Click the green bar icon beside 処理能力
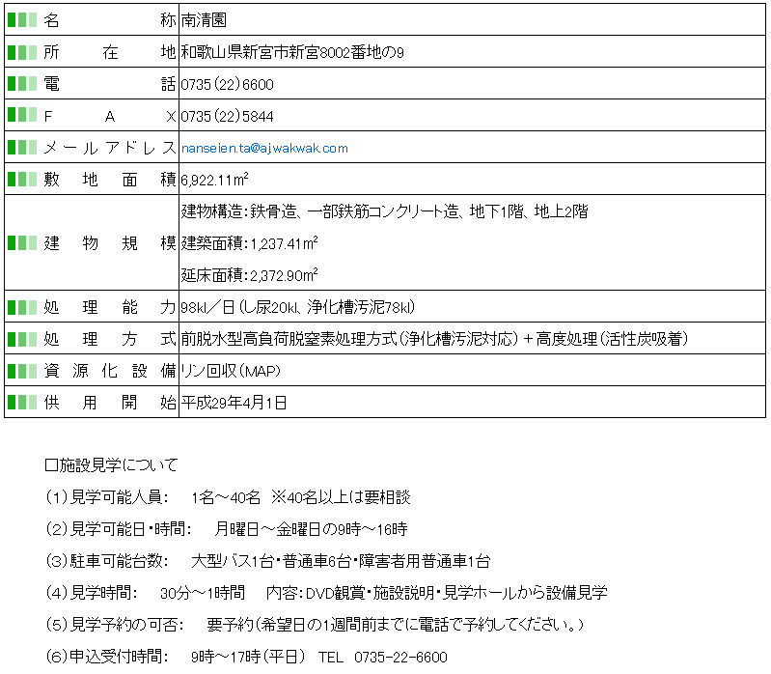Viewport: 771px width, 674px height. point(21,307)
